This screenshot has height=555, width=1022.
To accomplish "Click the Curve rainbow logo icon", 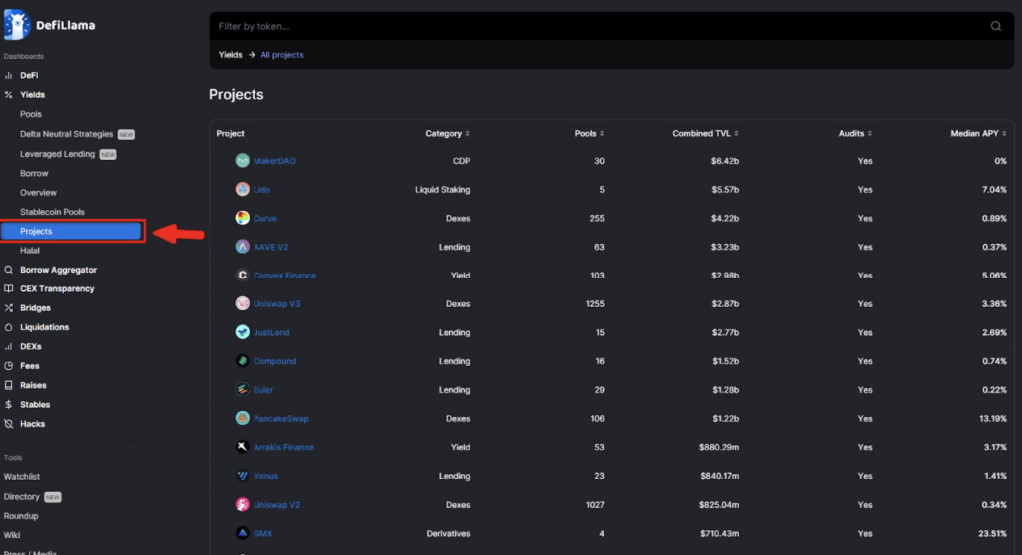I will pyautogui.click(x=242, y=218).
